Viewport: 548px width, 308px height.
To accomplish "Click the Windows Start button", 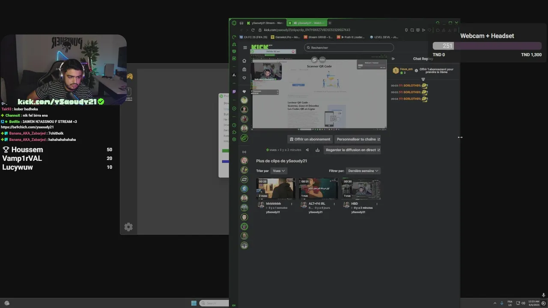I will (x=194, y=303).
